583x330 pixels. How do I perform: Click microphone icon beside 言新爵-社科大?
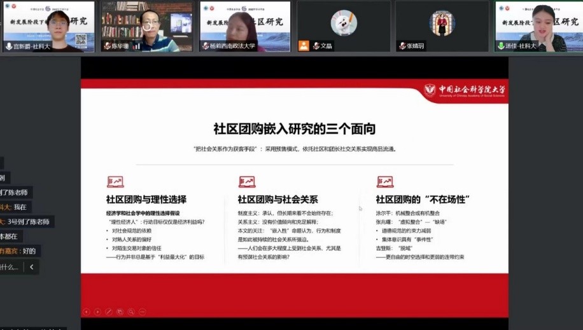pyautogui.click(x=8, y=46)
